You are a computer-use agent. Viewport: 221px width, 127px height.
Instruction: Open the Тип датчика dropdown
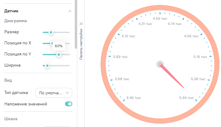(54, 92)
